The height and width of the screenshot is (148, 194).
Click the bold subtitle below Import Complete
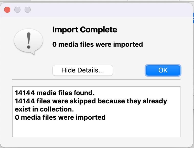[98, 44]
